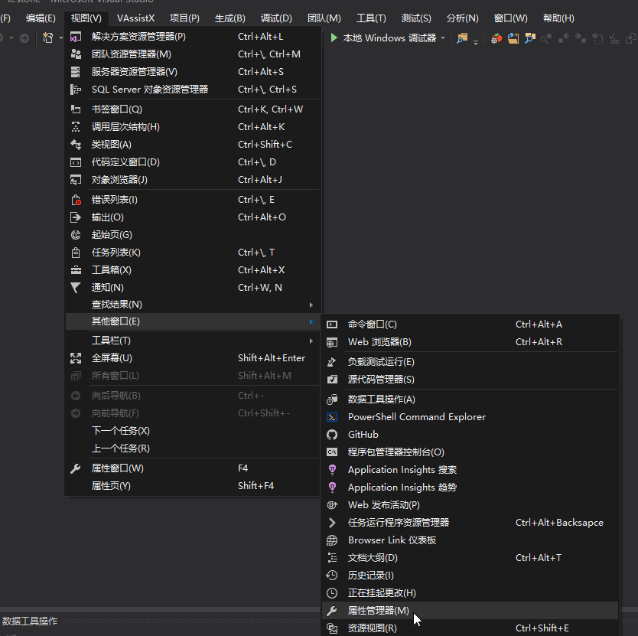Click the Open File toolbar icon

513,37
